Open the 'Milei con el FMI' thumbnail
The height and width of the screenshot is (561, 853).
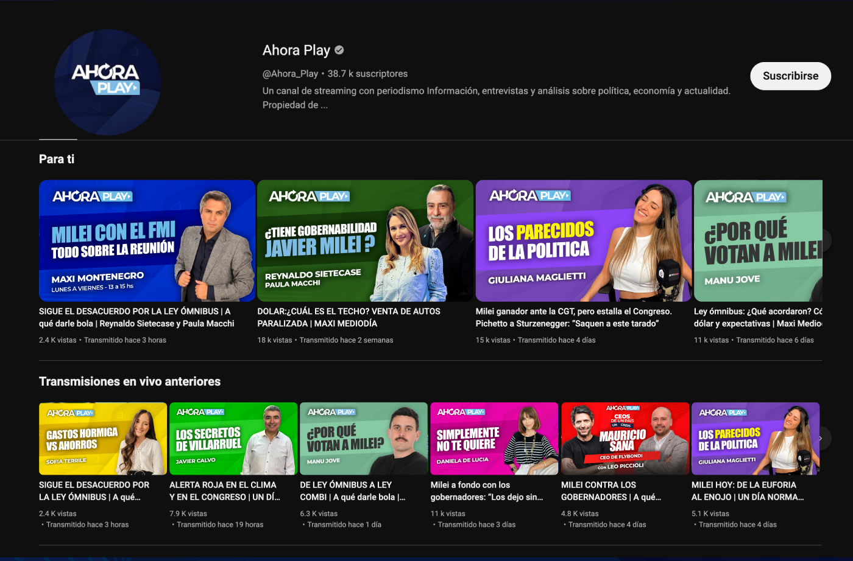[x=147, y=240]
